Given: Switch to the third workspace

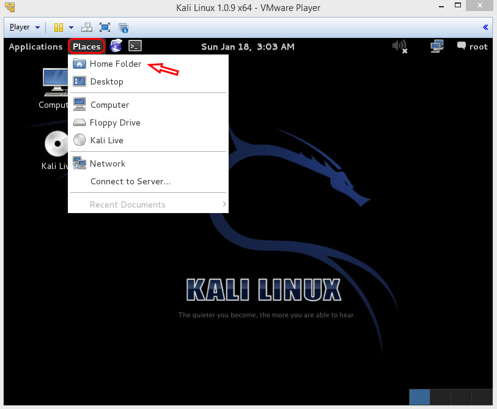Looking at the screenshot, I should (x=461, y=397).
